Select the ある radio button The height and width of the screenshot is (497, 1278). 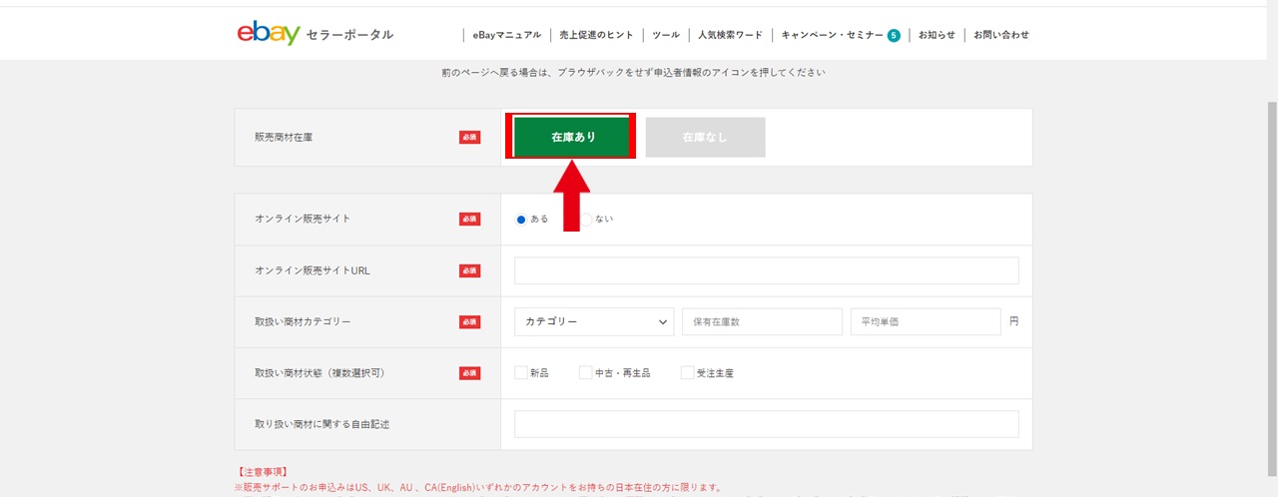(x=521, y=219)
